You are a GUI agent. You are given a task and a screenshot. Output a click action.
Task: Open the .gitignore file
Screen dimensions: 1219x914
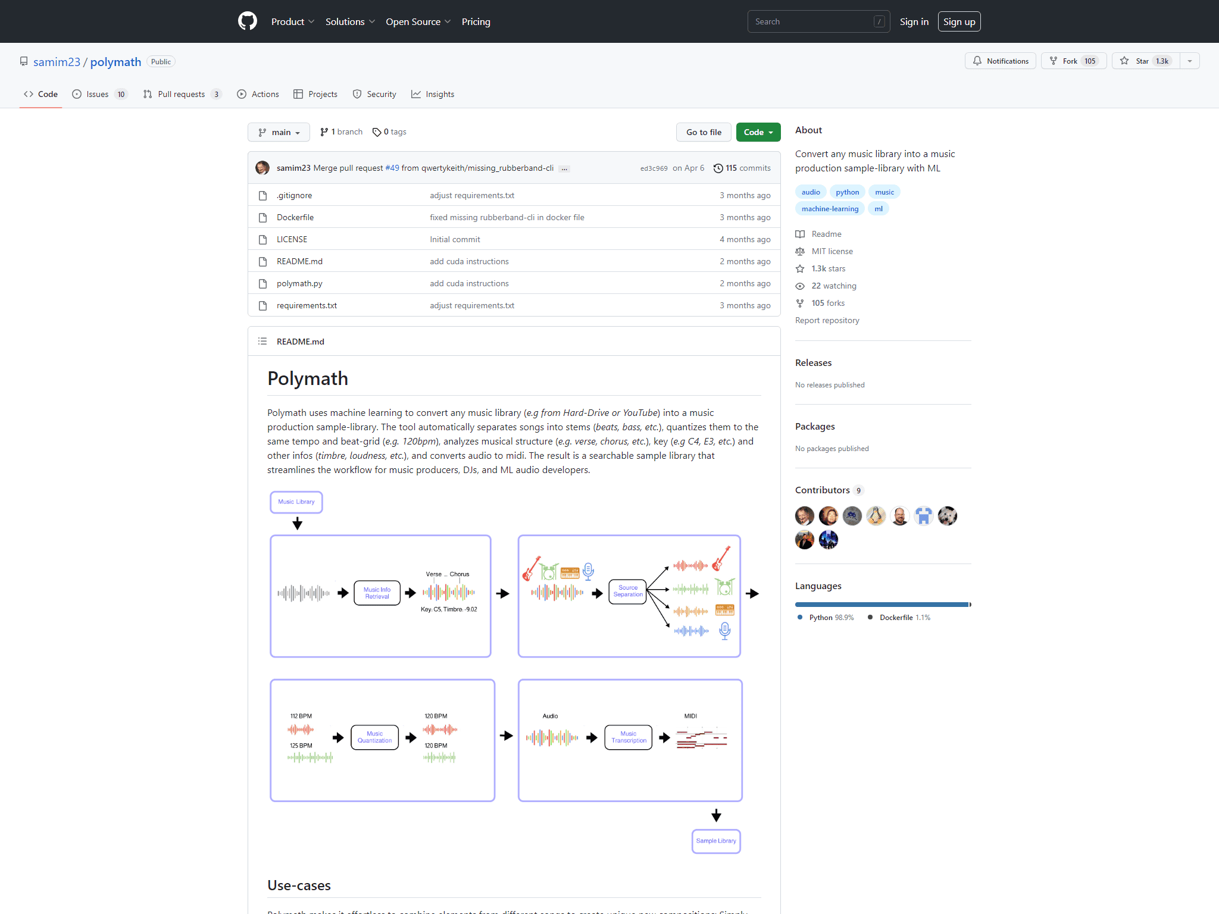pos(294,195)
